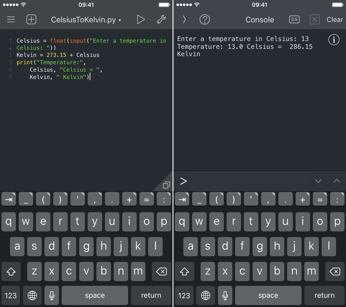The image size is (346, 307).
Task: Tap the shift key on the editor keyboard
Action: [x=11, y=271]
